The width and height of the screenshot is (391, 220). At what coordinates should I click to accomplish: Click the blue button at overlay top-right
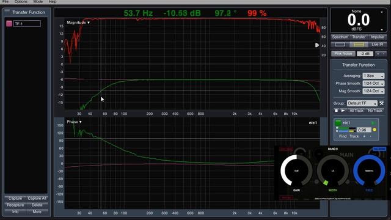pos(379,149)
